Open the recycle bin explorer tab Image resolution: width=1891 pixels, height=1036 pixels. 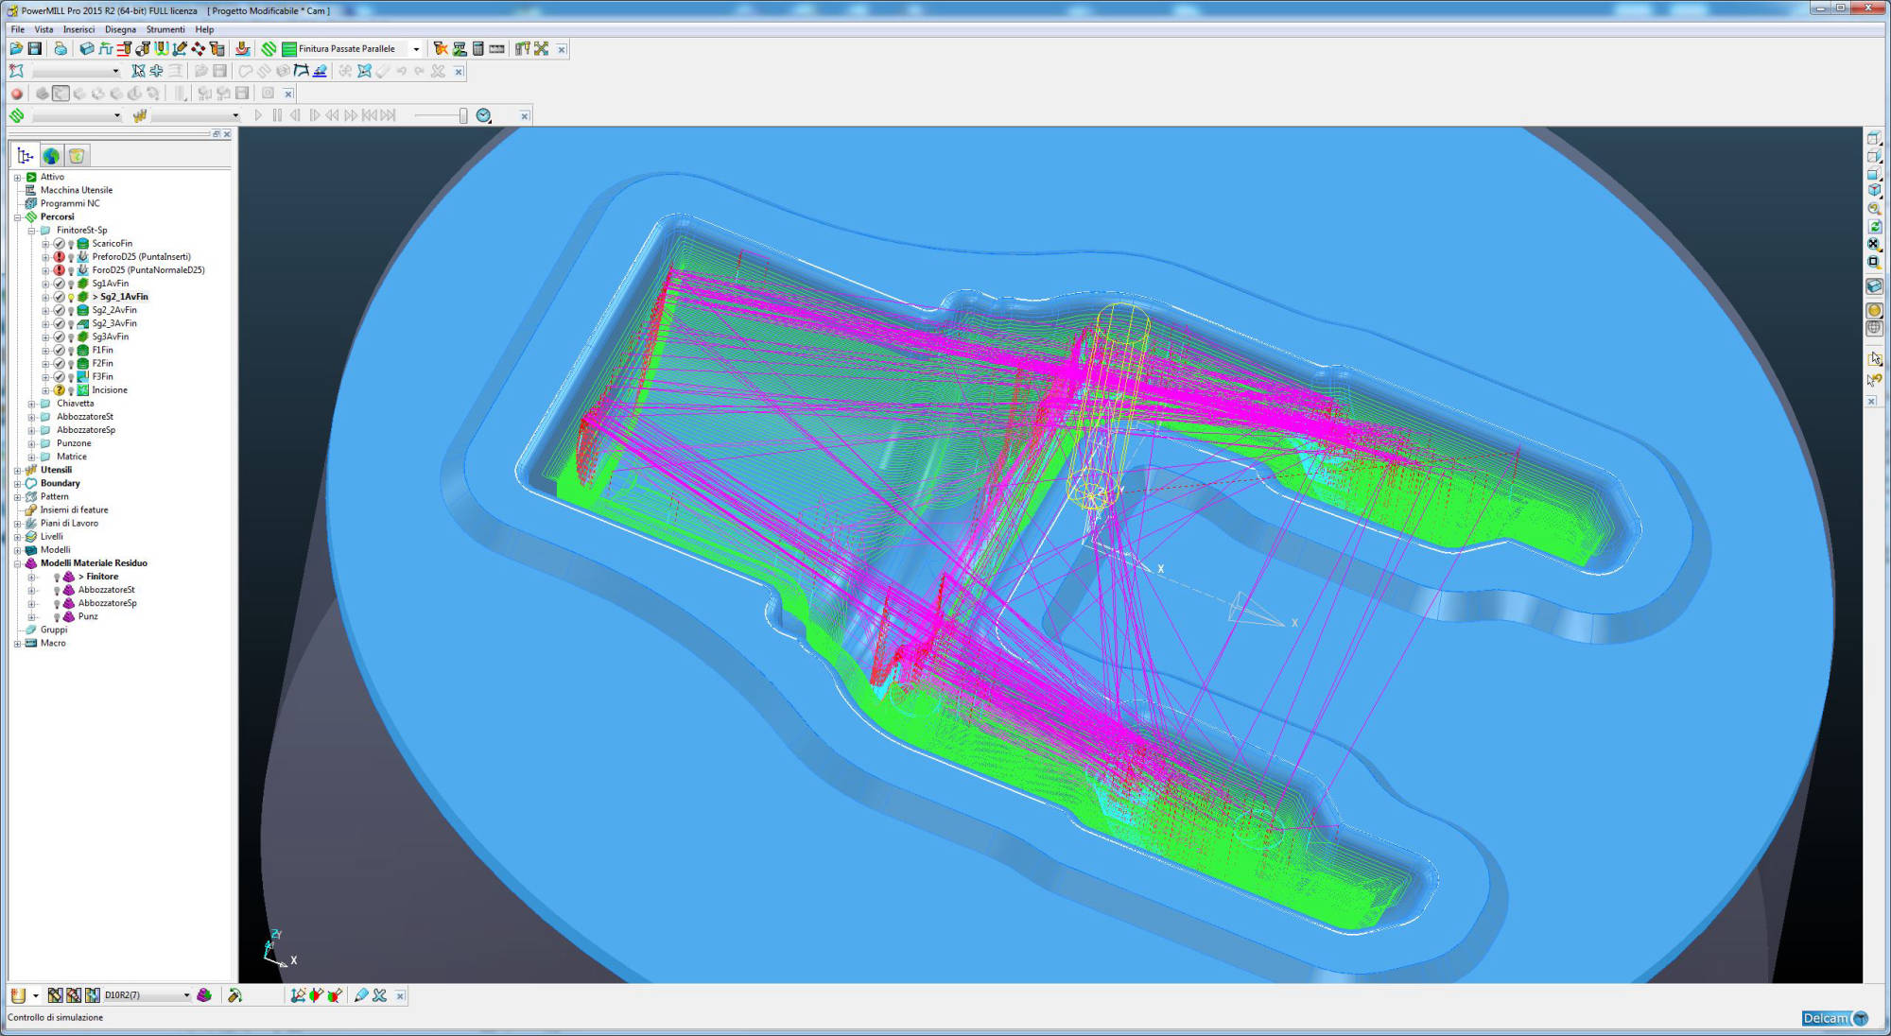click(77, 156)
